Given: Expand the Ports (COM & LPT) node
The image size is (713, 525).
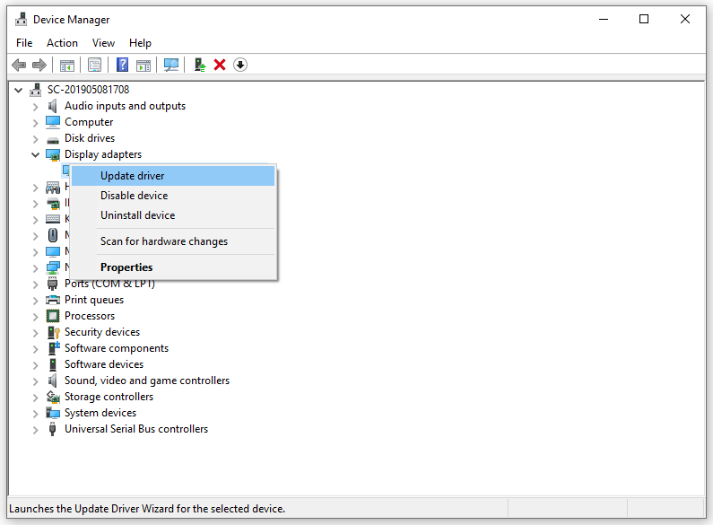Looking at the screenshot, I should (x=36, y=284).
